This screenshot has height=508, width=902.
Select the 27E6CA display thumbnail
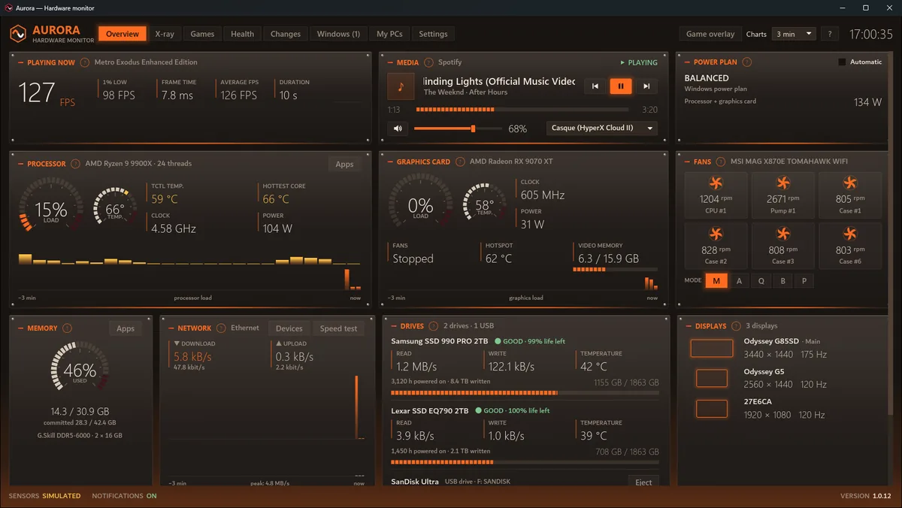712,408
